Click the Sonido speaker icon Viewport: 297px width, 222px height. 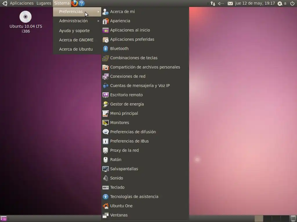click(106, 178)
